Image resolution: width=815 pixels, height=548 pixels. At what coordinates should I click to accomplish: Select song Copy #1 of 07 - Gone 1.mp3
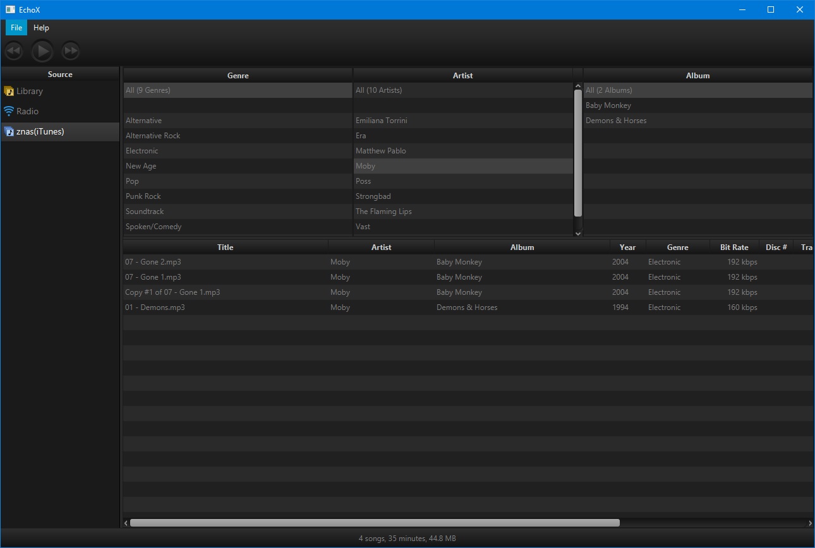click(468, 292)
